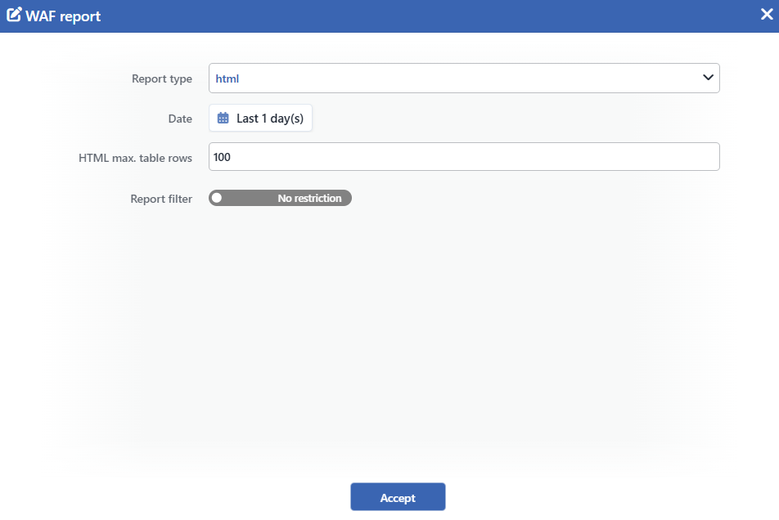
Task: Click the edit icon beside WAF report title
Action: [x=14, y=15]
